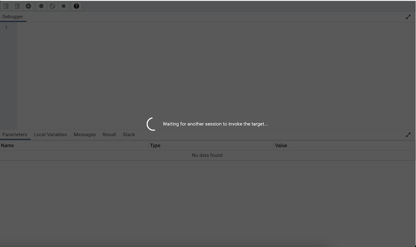Clear all breakpoints using the crossed-circle icon
The width and height of the screenshot is (416, 247).
pos(52,6)
